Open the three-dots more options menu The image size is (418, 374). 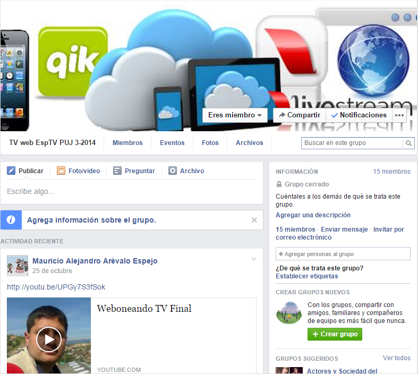pyautogui.click(x=399, y=115)
